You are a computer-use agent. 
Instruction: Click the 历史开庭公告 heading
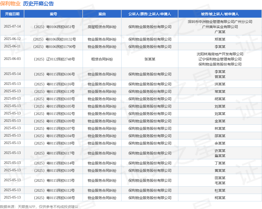pos(38,4)
